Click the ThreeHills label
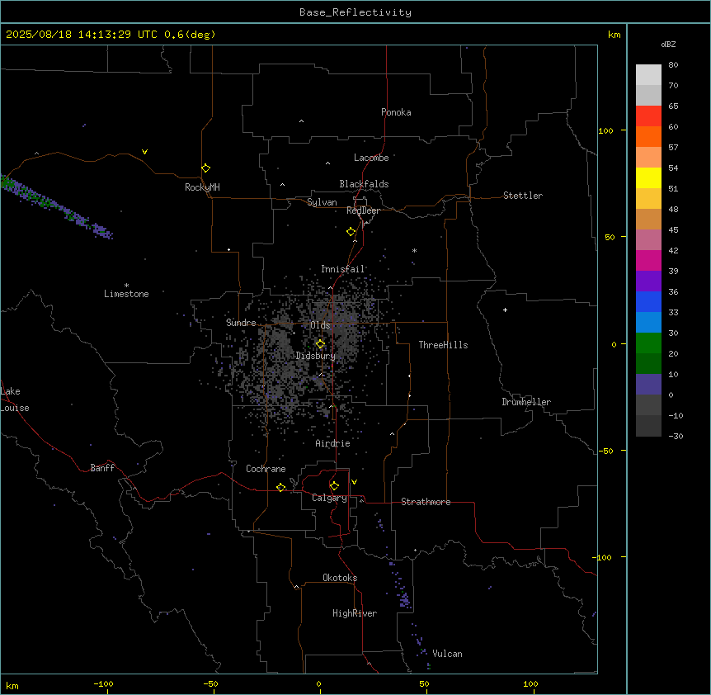Screen dimensions: 711x695 click(x=444, y=345)
